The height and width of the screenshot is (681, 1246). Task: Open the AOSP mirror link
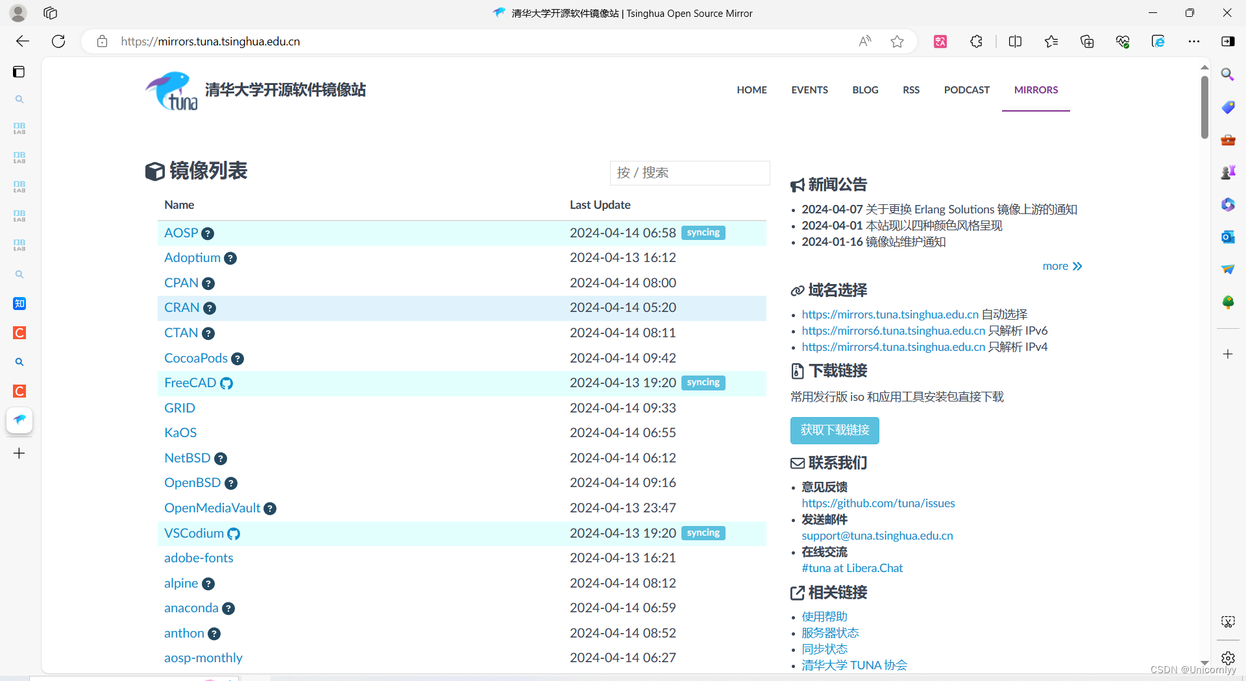click(181, 233)
